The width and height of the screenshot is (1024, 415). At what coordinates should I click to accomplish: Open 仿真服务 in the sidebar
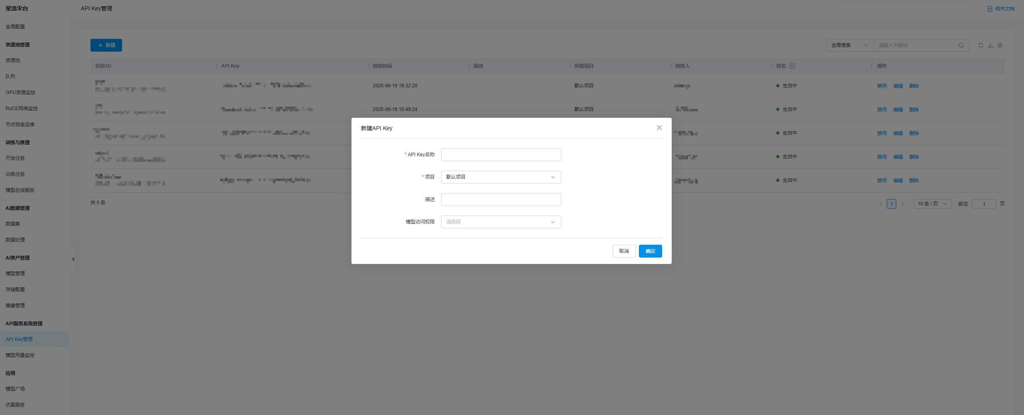coord(15,405)
